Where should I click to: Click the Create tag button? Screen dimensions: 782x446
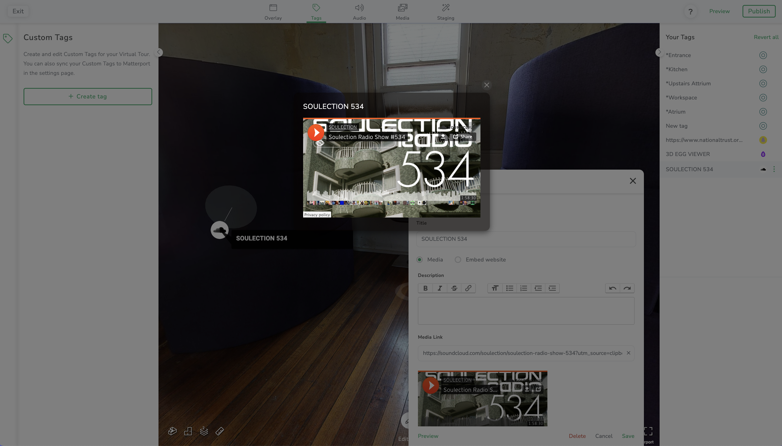[88, 97]
